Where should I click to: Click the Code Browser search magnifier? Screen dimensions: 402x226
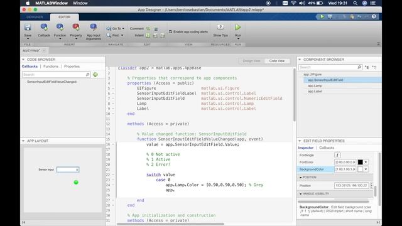point(88,74)
